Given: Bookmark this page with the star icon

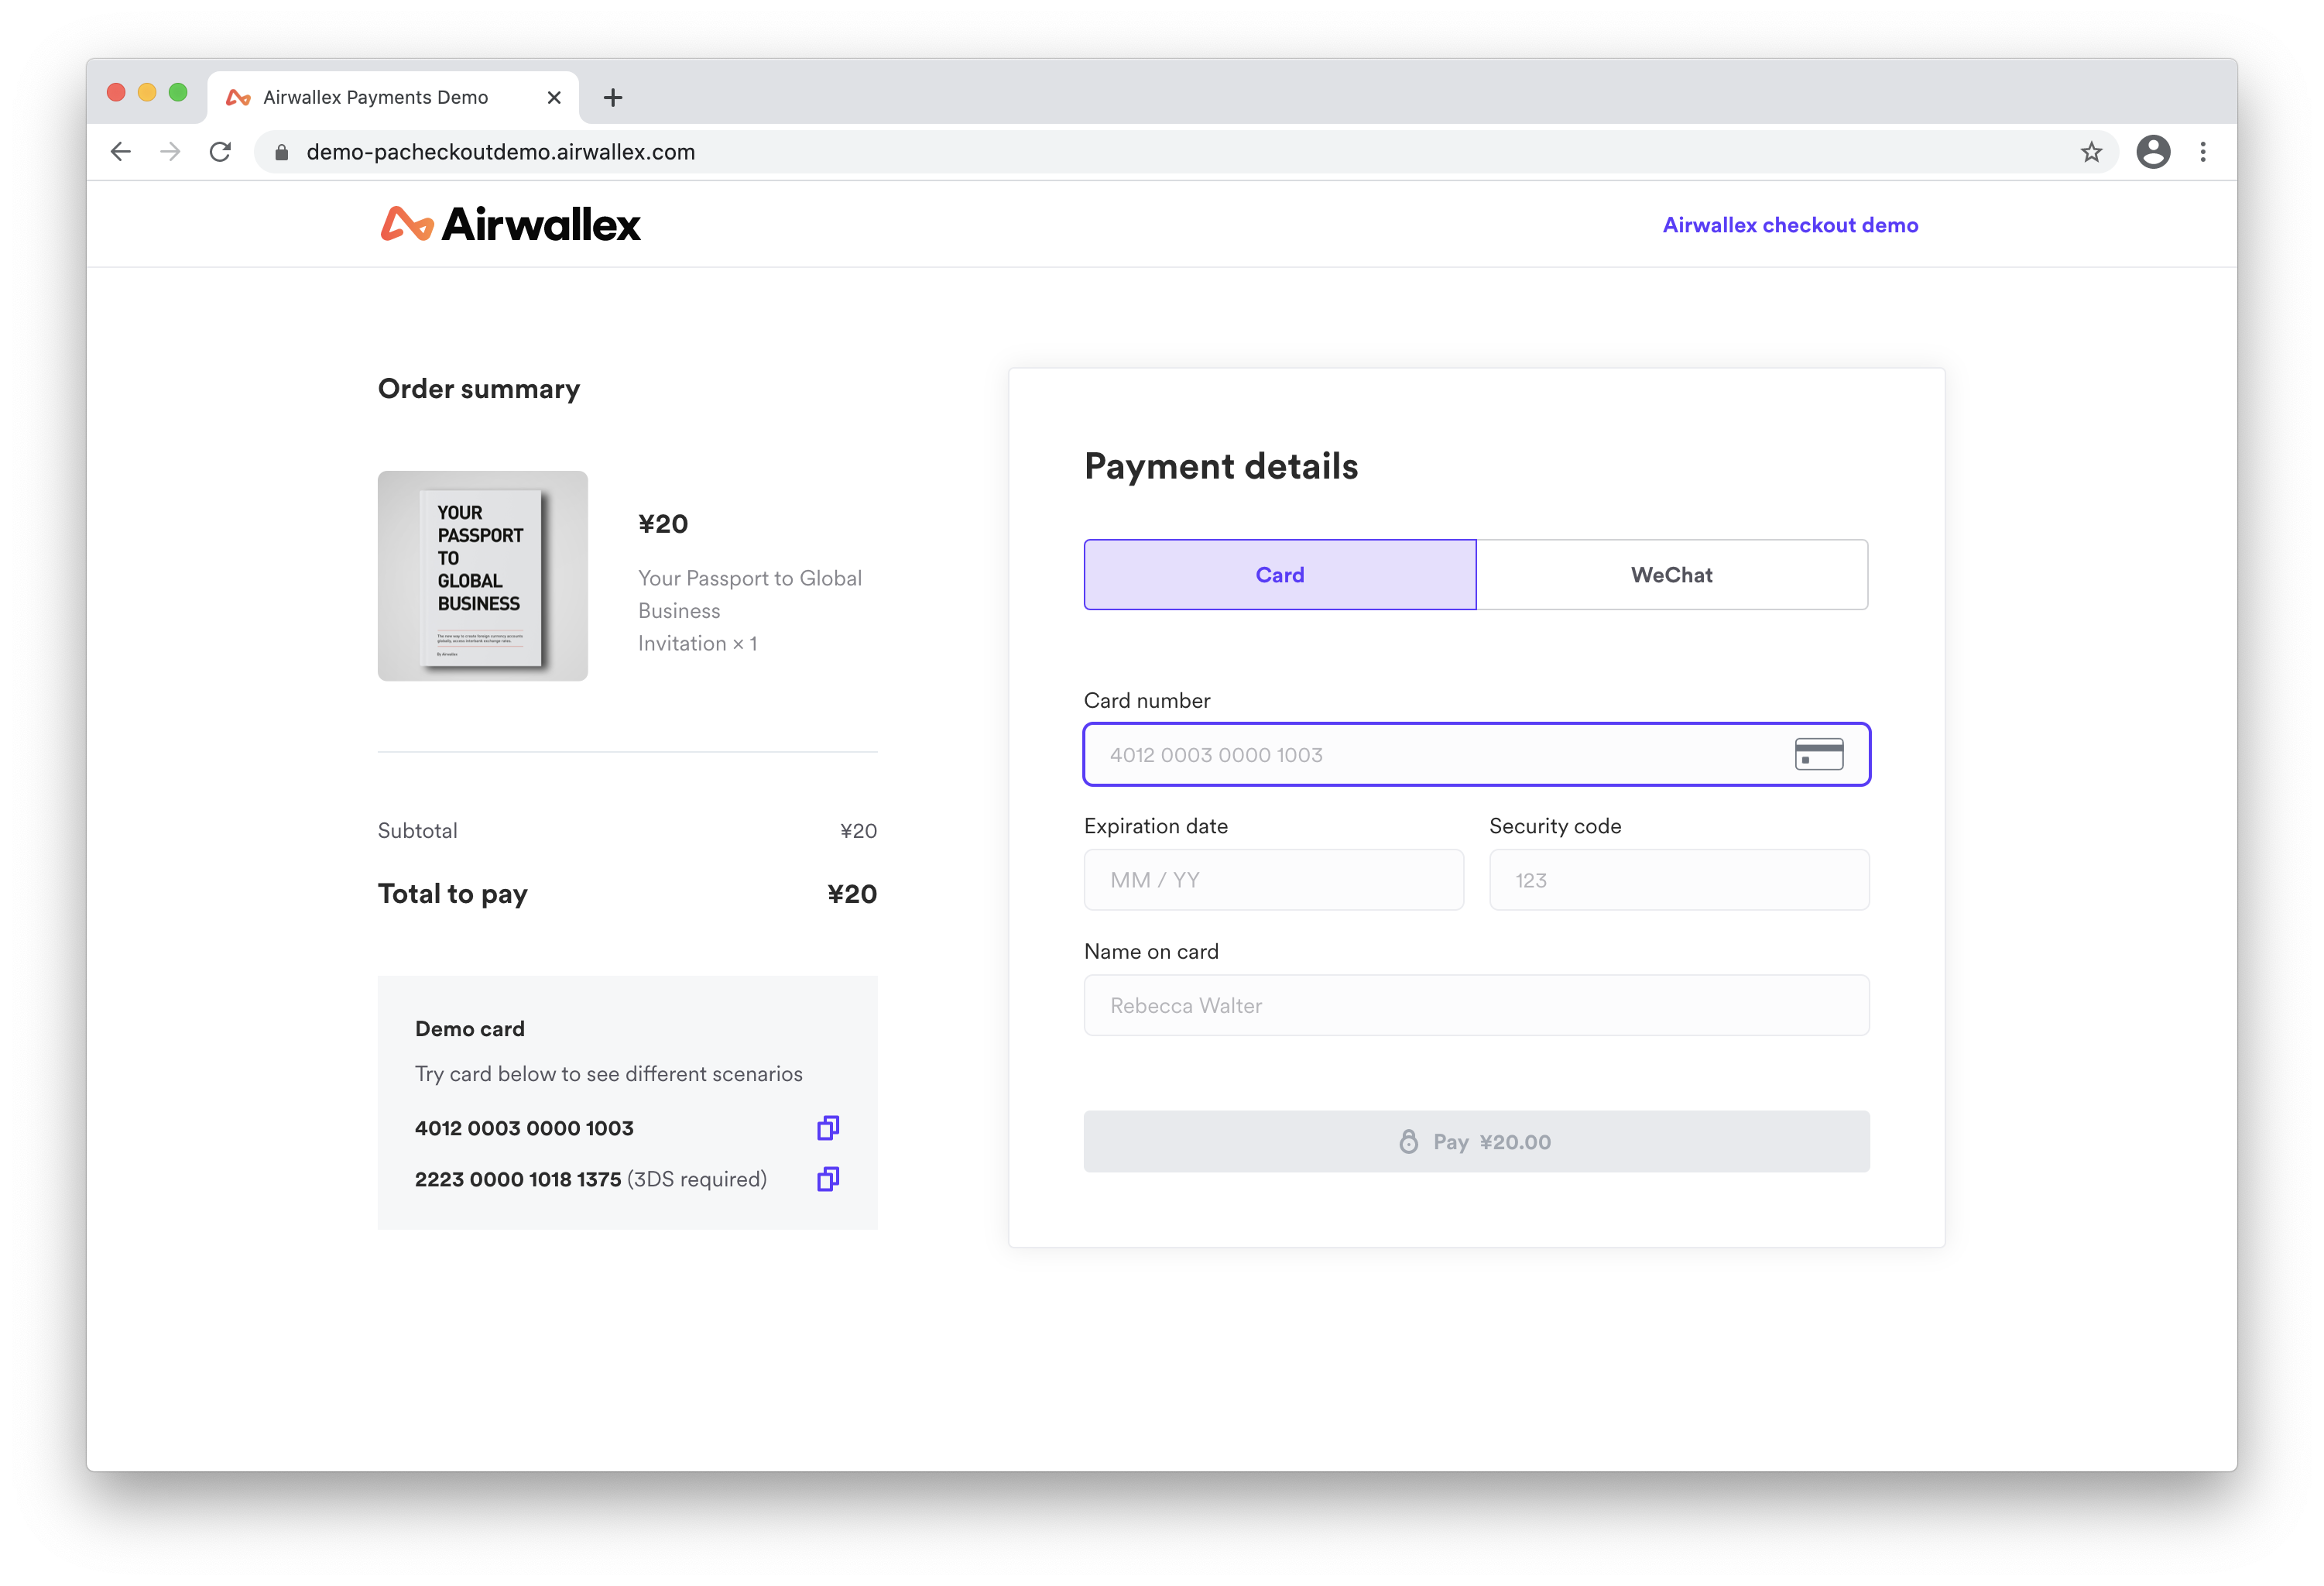Looking at the screenshot, I should 2091,152.
